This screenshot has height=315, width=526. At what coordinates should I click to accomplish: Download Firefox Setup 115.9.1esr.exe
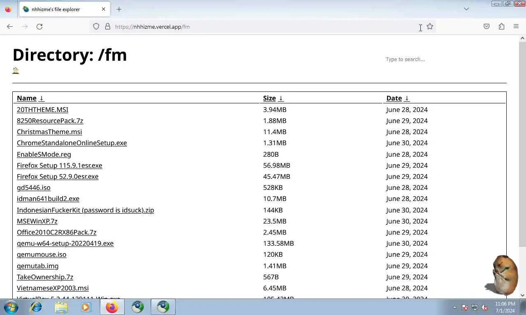pyautogui.click(x=60, y=165)
